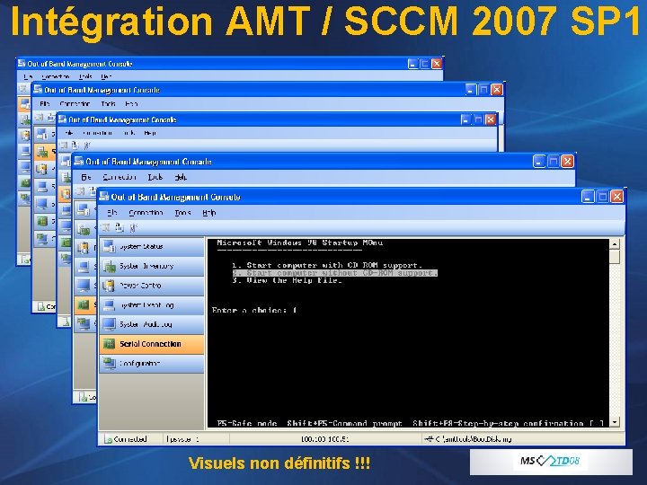Image resolution: width=647 pixels, height=485 pixels.
Task: Click the terminal's vertical scrollbar thumb
Action: [x=615, y=257]
